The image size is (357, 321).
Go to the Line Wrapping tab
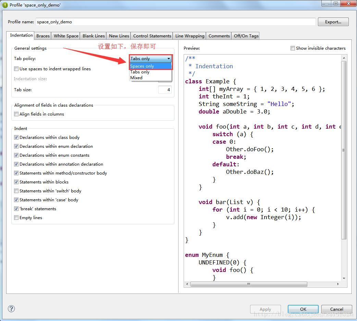pos(190,36)
